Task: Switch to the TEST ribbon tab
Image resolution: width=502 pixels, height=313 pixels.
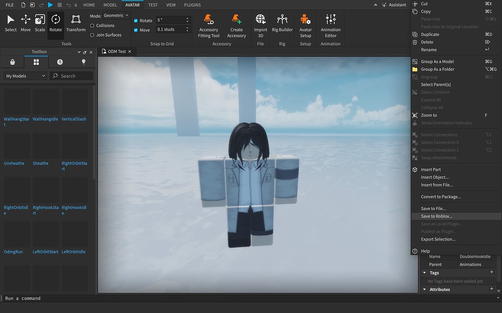Action: [x=153, y=5]
